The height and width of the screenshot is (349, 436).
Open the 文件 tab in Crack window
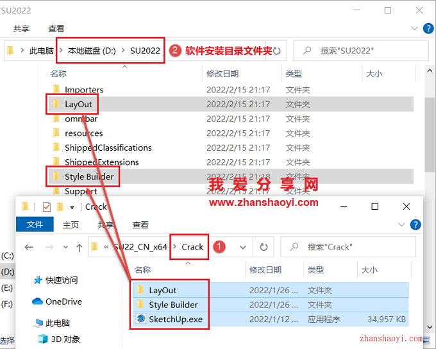(x=35, y=225)
